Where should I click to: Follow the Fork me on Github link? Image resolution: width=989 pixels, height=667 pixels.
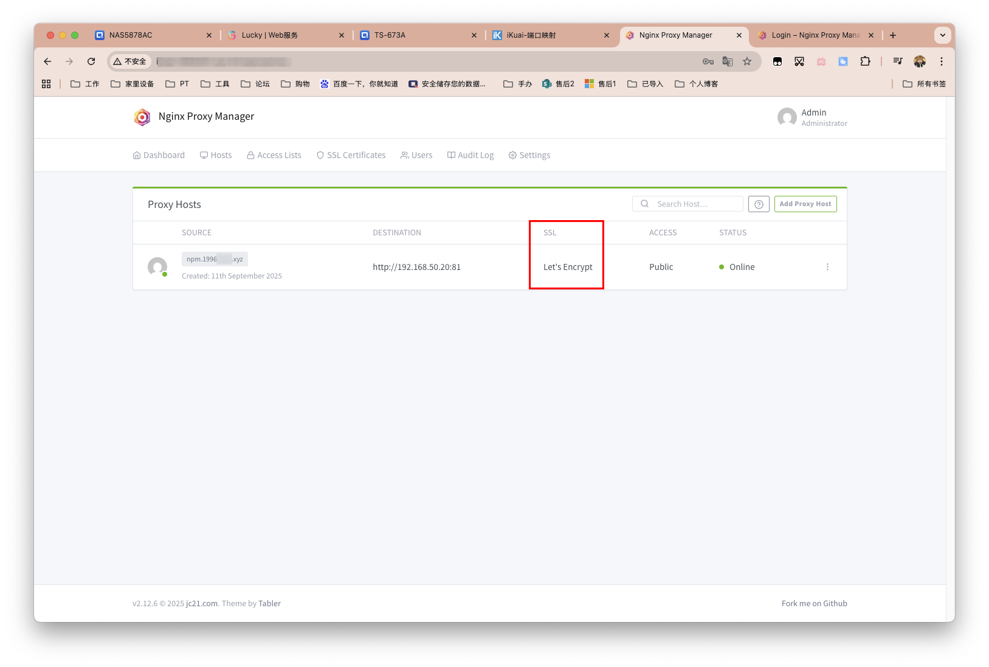pos(814,603)
